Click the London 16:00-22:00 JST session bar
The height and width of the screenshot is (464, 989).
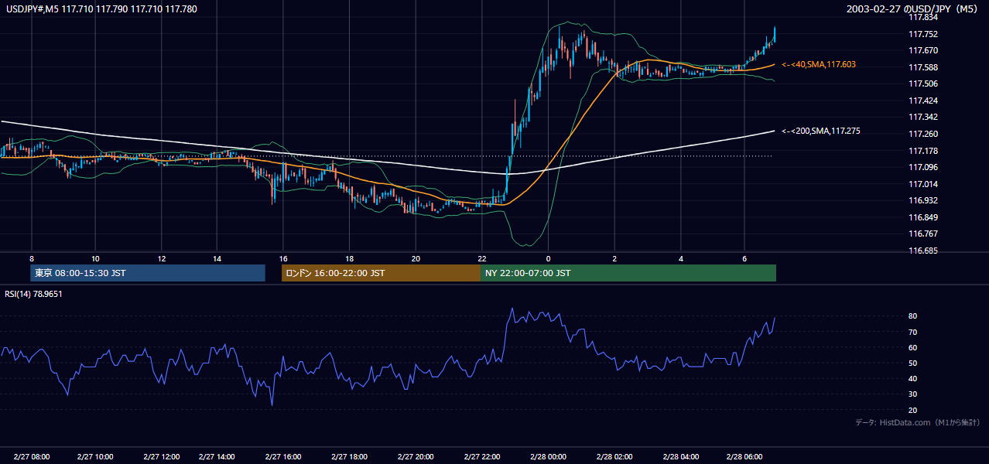tap(381, 273)
